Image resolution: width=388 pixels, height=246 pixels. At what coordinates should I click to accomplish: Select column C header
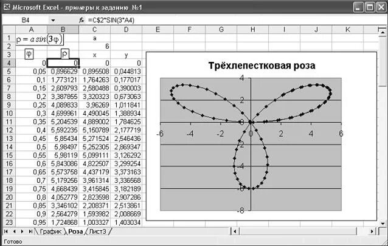[94, 30]
